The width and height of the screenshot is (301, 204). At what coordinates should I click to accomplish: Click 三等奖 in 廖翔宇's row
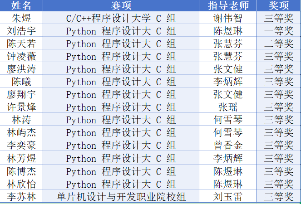279,94
